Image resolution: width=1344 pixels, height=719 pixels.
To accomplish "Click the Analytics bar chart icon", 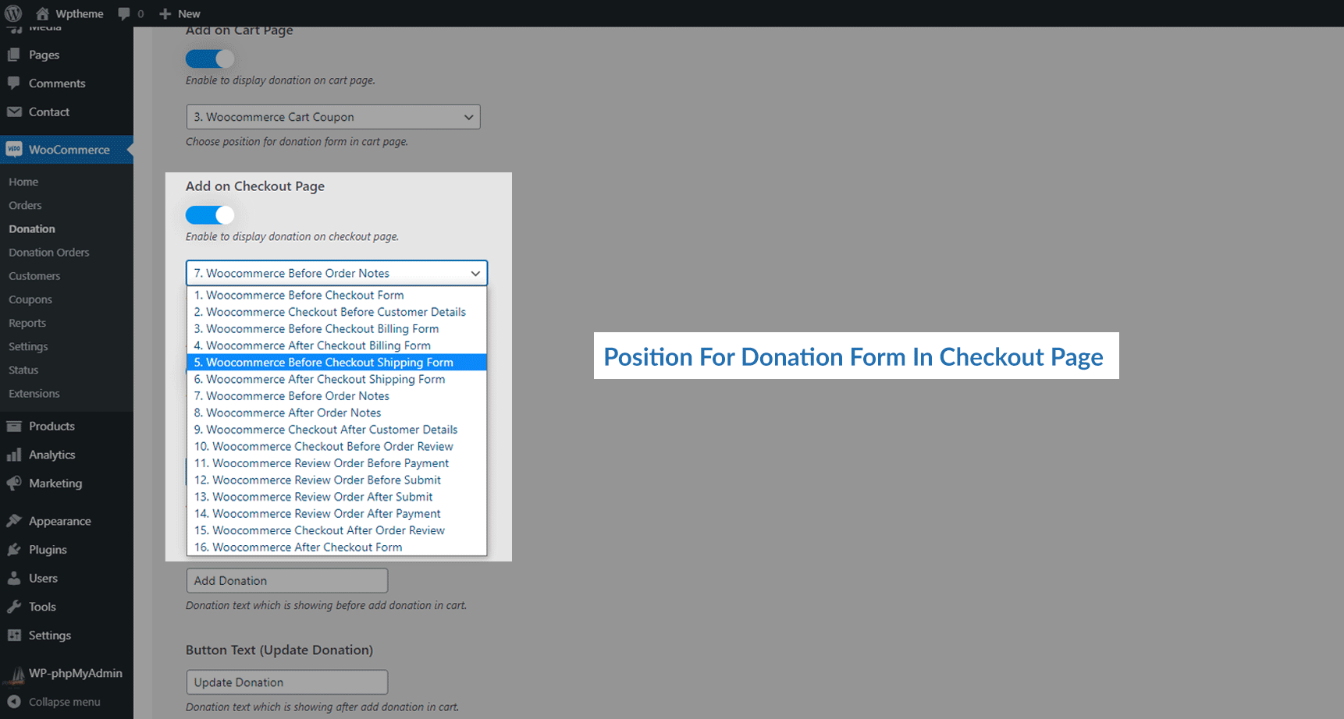I will (x=14, y=455).
